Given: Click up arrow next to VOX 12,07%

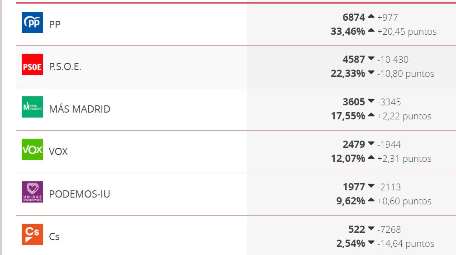Looking at the screenshot, I should 371,158.
